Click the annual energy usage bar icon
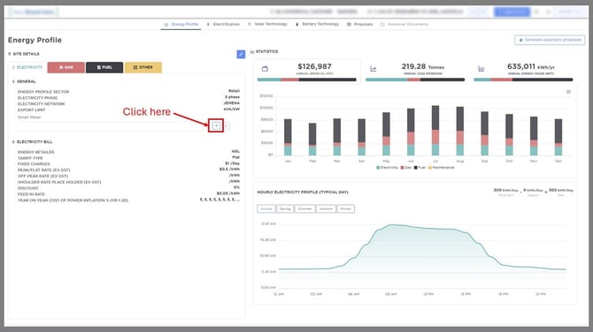Screen dimensions: 593x332 coord(481,69)
